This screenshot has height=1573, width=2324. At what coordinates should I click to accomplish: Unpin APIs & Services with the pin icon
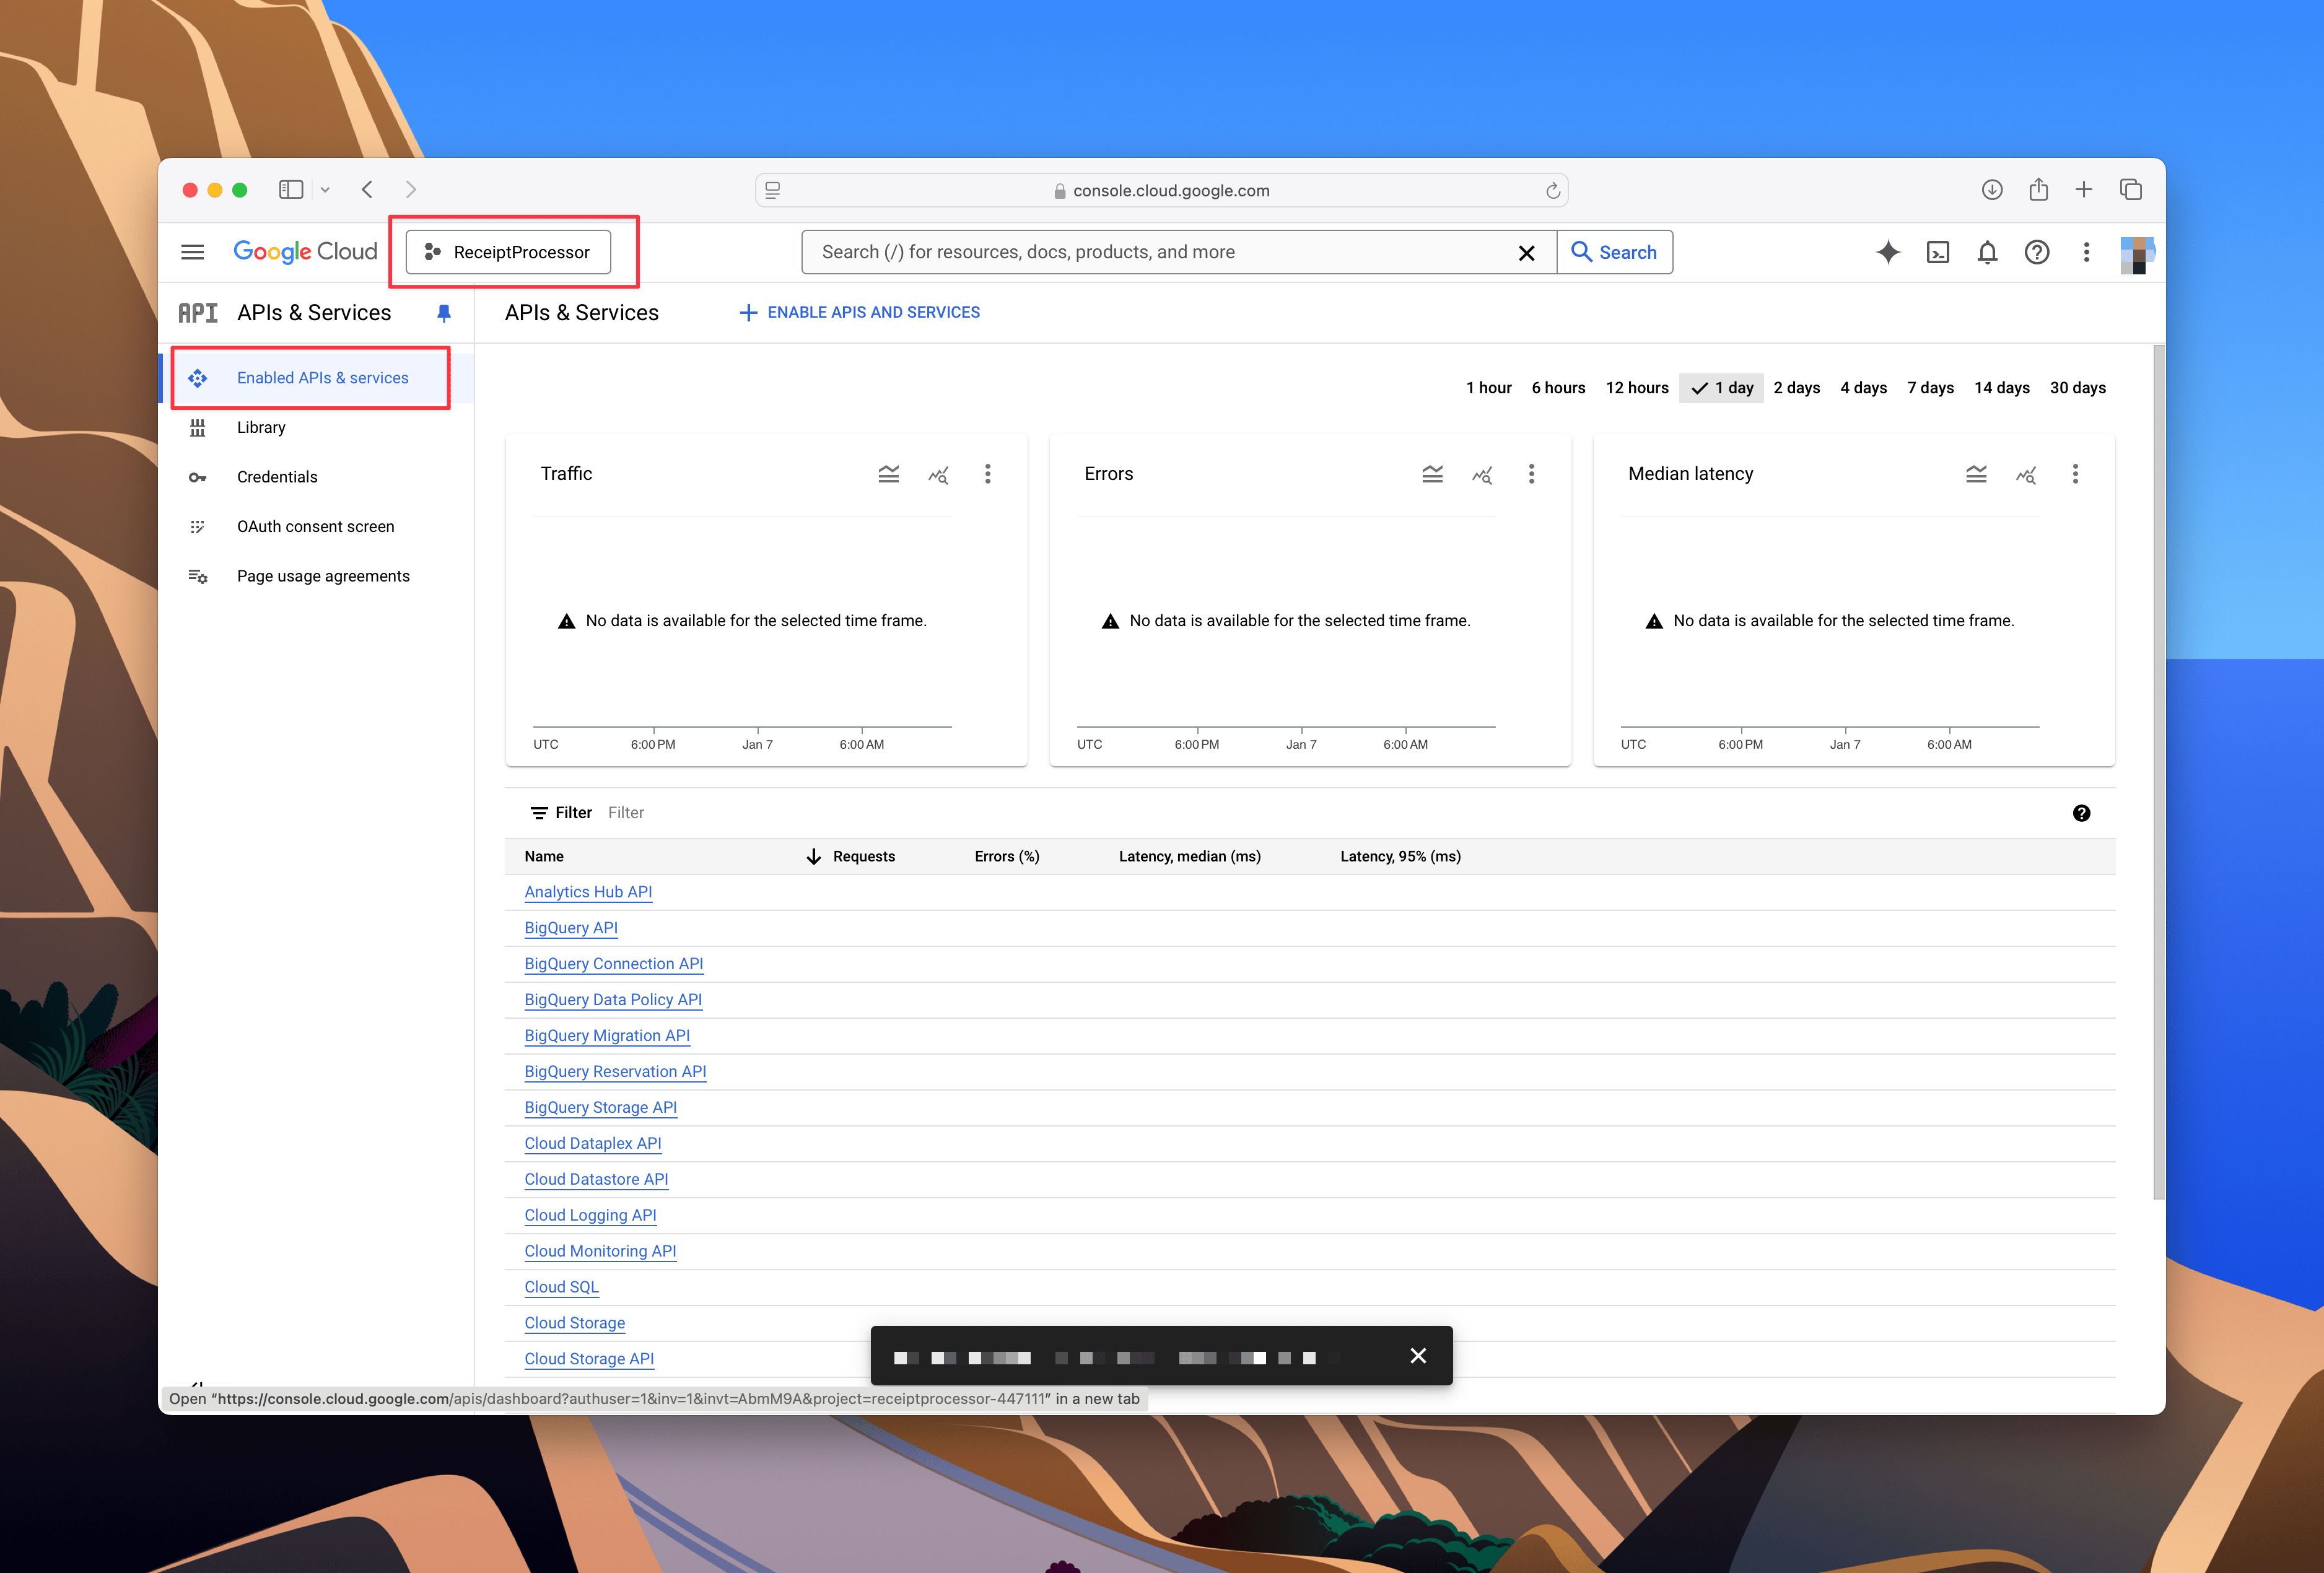click(444, 313)
